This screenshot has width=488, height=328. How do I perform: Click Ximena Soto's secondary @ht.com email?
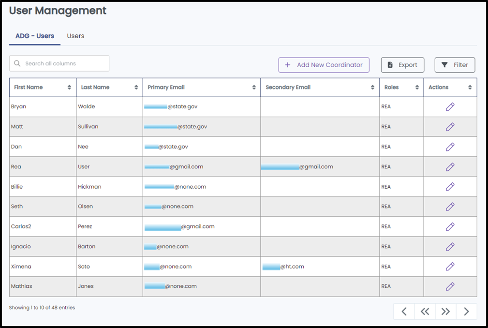(x=283, y=267)
